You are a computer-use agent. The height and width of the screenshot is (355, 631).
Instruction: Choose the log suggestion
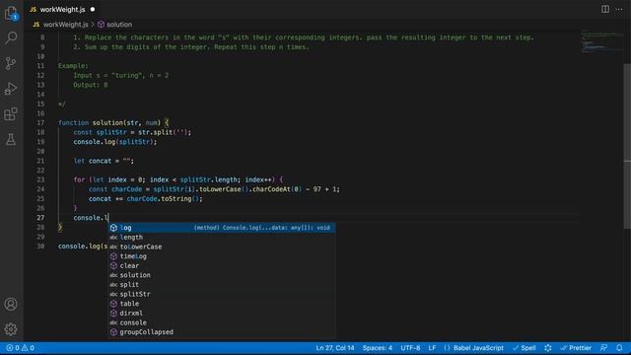coord(222,228)
